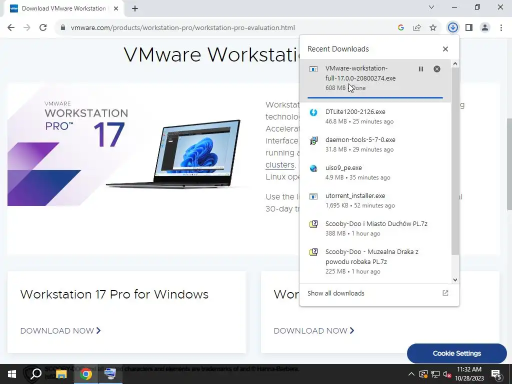
Task: Close the Download VMware Workstation tab
Action: click(116, 8)
